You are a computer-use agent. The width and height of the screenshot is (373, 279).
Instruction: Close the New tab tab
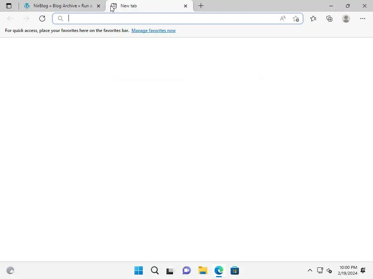tap(185, 6)
